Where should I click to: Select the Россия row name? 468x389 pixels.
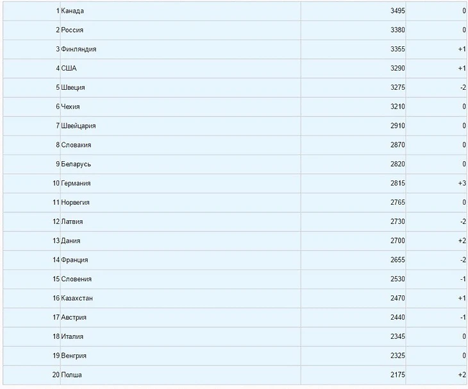tap(72, 30)
